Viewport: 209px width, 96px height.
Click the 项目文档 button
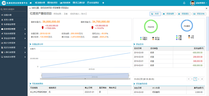click(199, 14)
